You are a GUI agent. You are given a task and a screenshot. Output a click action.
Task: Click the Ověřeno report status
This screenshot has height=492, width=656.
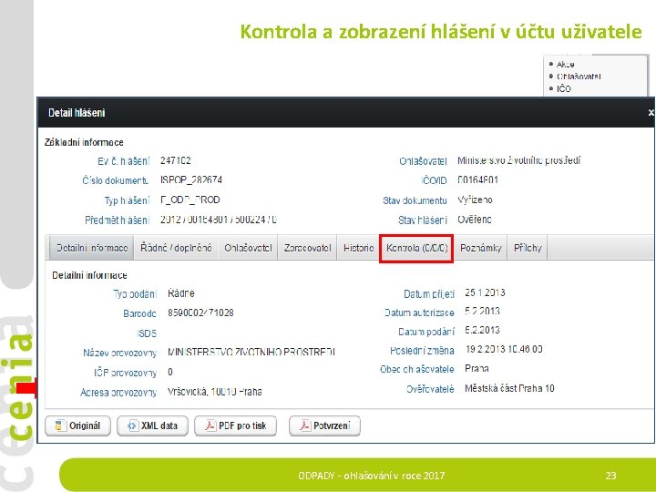pos(475,220)
